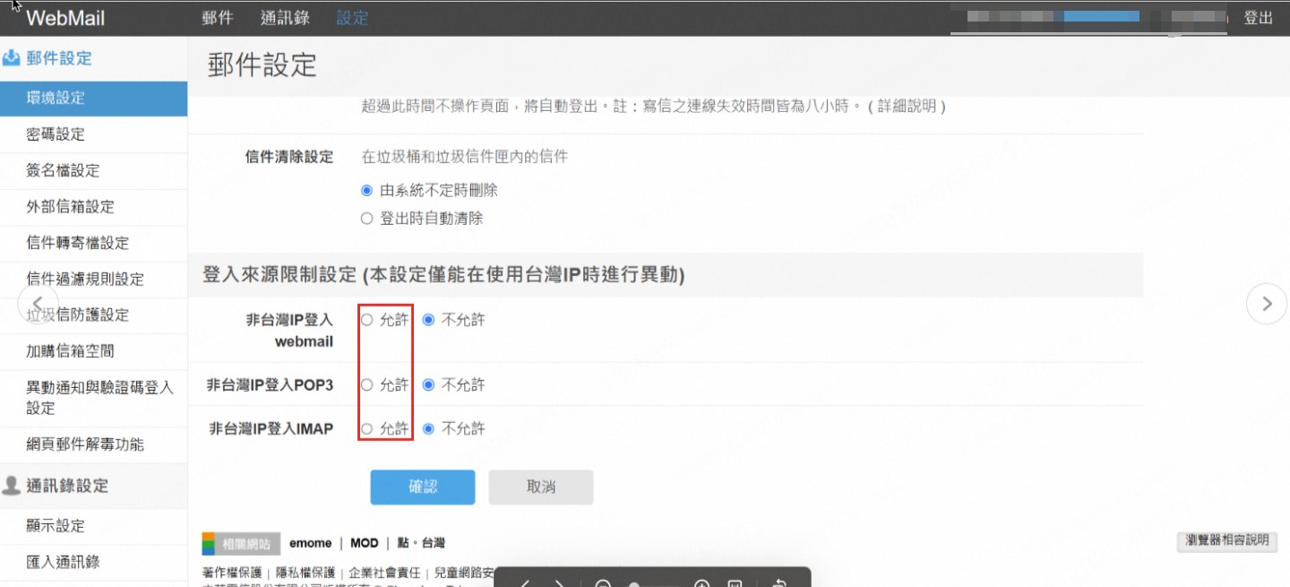The height and width of the screenshot is (587, 1290).
Task: Click the WebMail logo text
Action: tap(65, 18)
